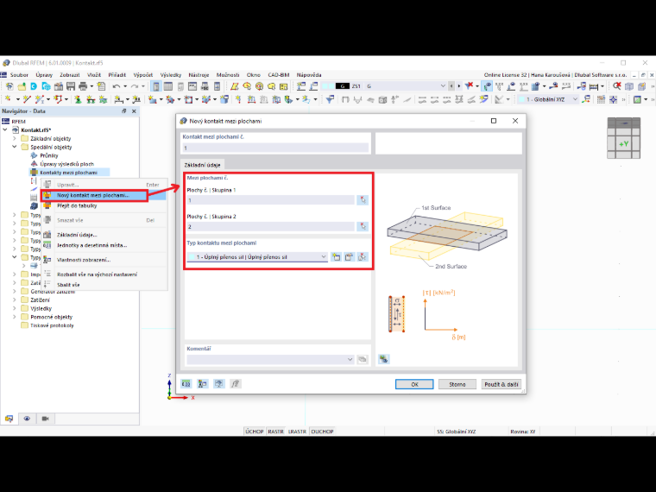
Task: Create new contact type icon
Action: (336, 257)
